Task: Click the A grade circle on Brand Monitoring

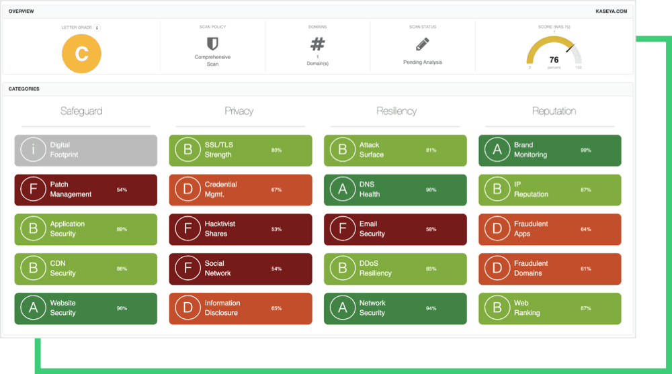Action: (497, 150)
